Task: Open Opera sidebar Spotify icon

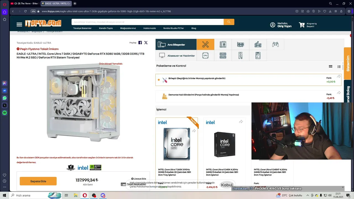Action: click(4, 113)
